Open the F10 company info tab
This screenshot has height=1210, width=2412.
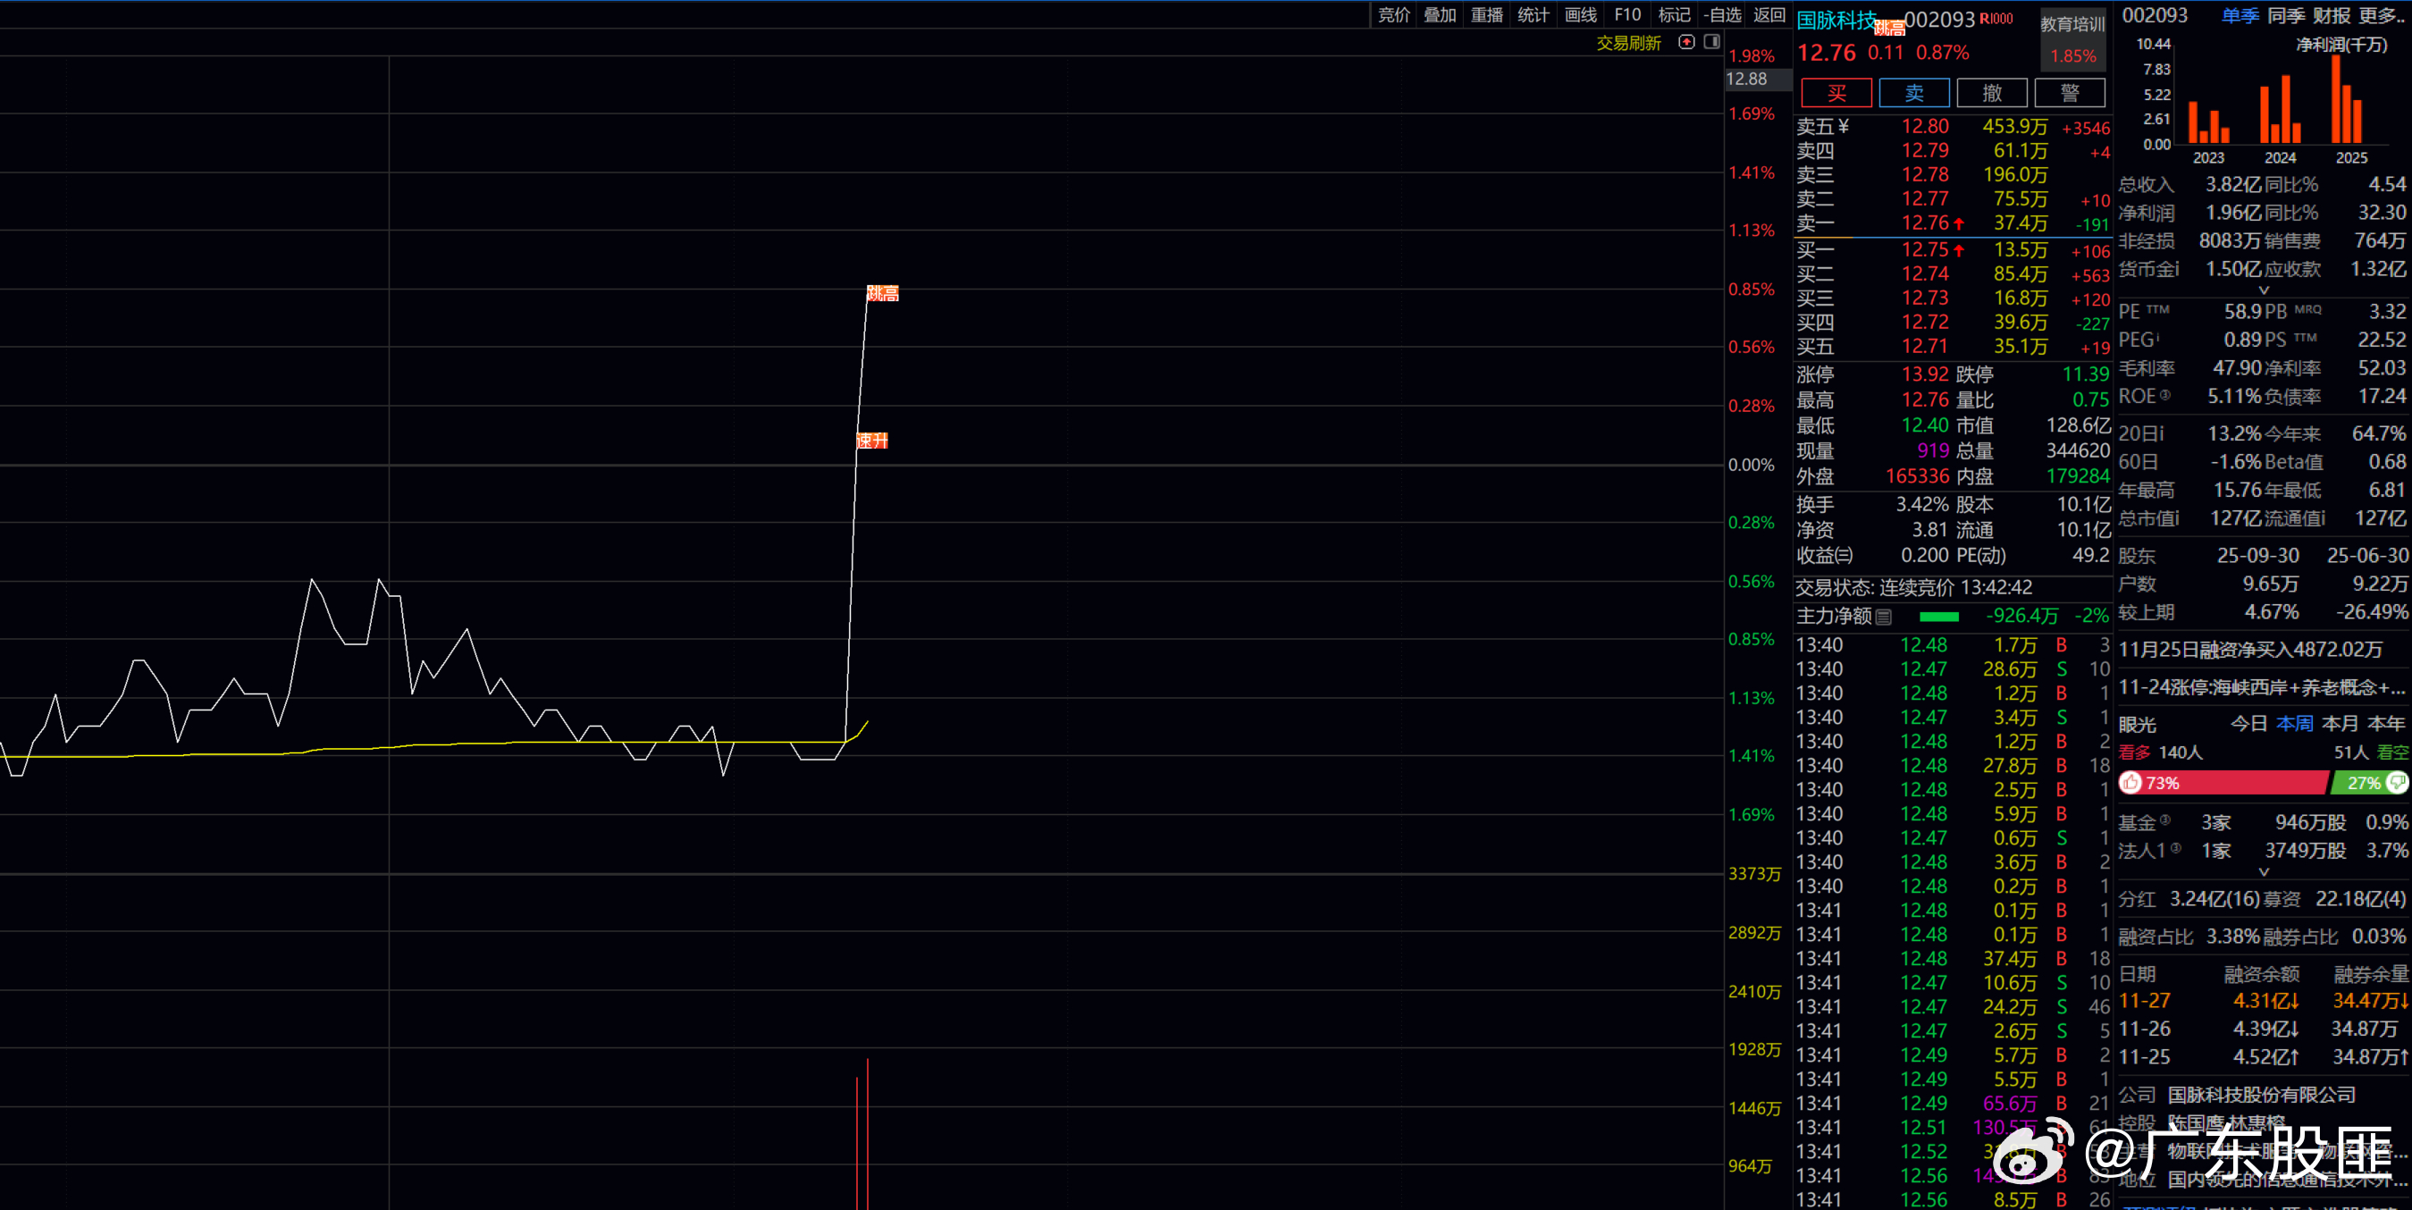1627,15
